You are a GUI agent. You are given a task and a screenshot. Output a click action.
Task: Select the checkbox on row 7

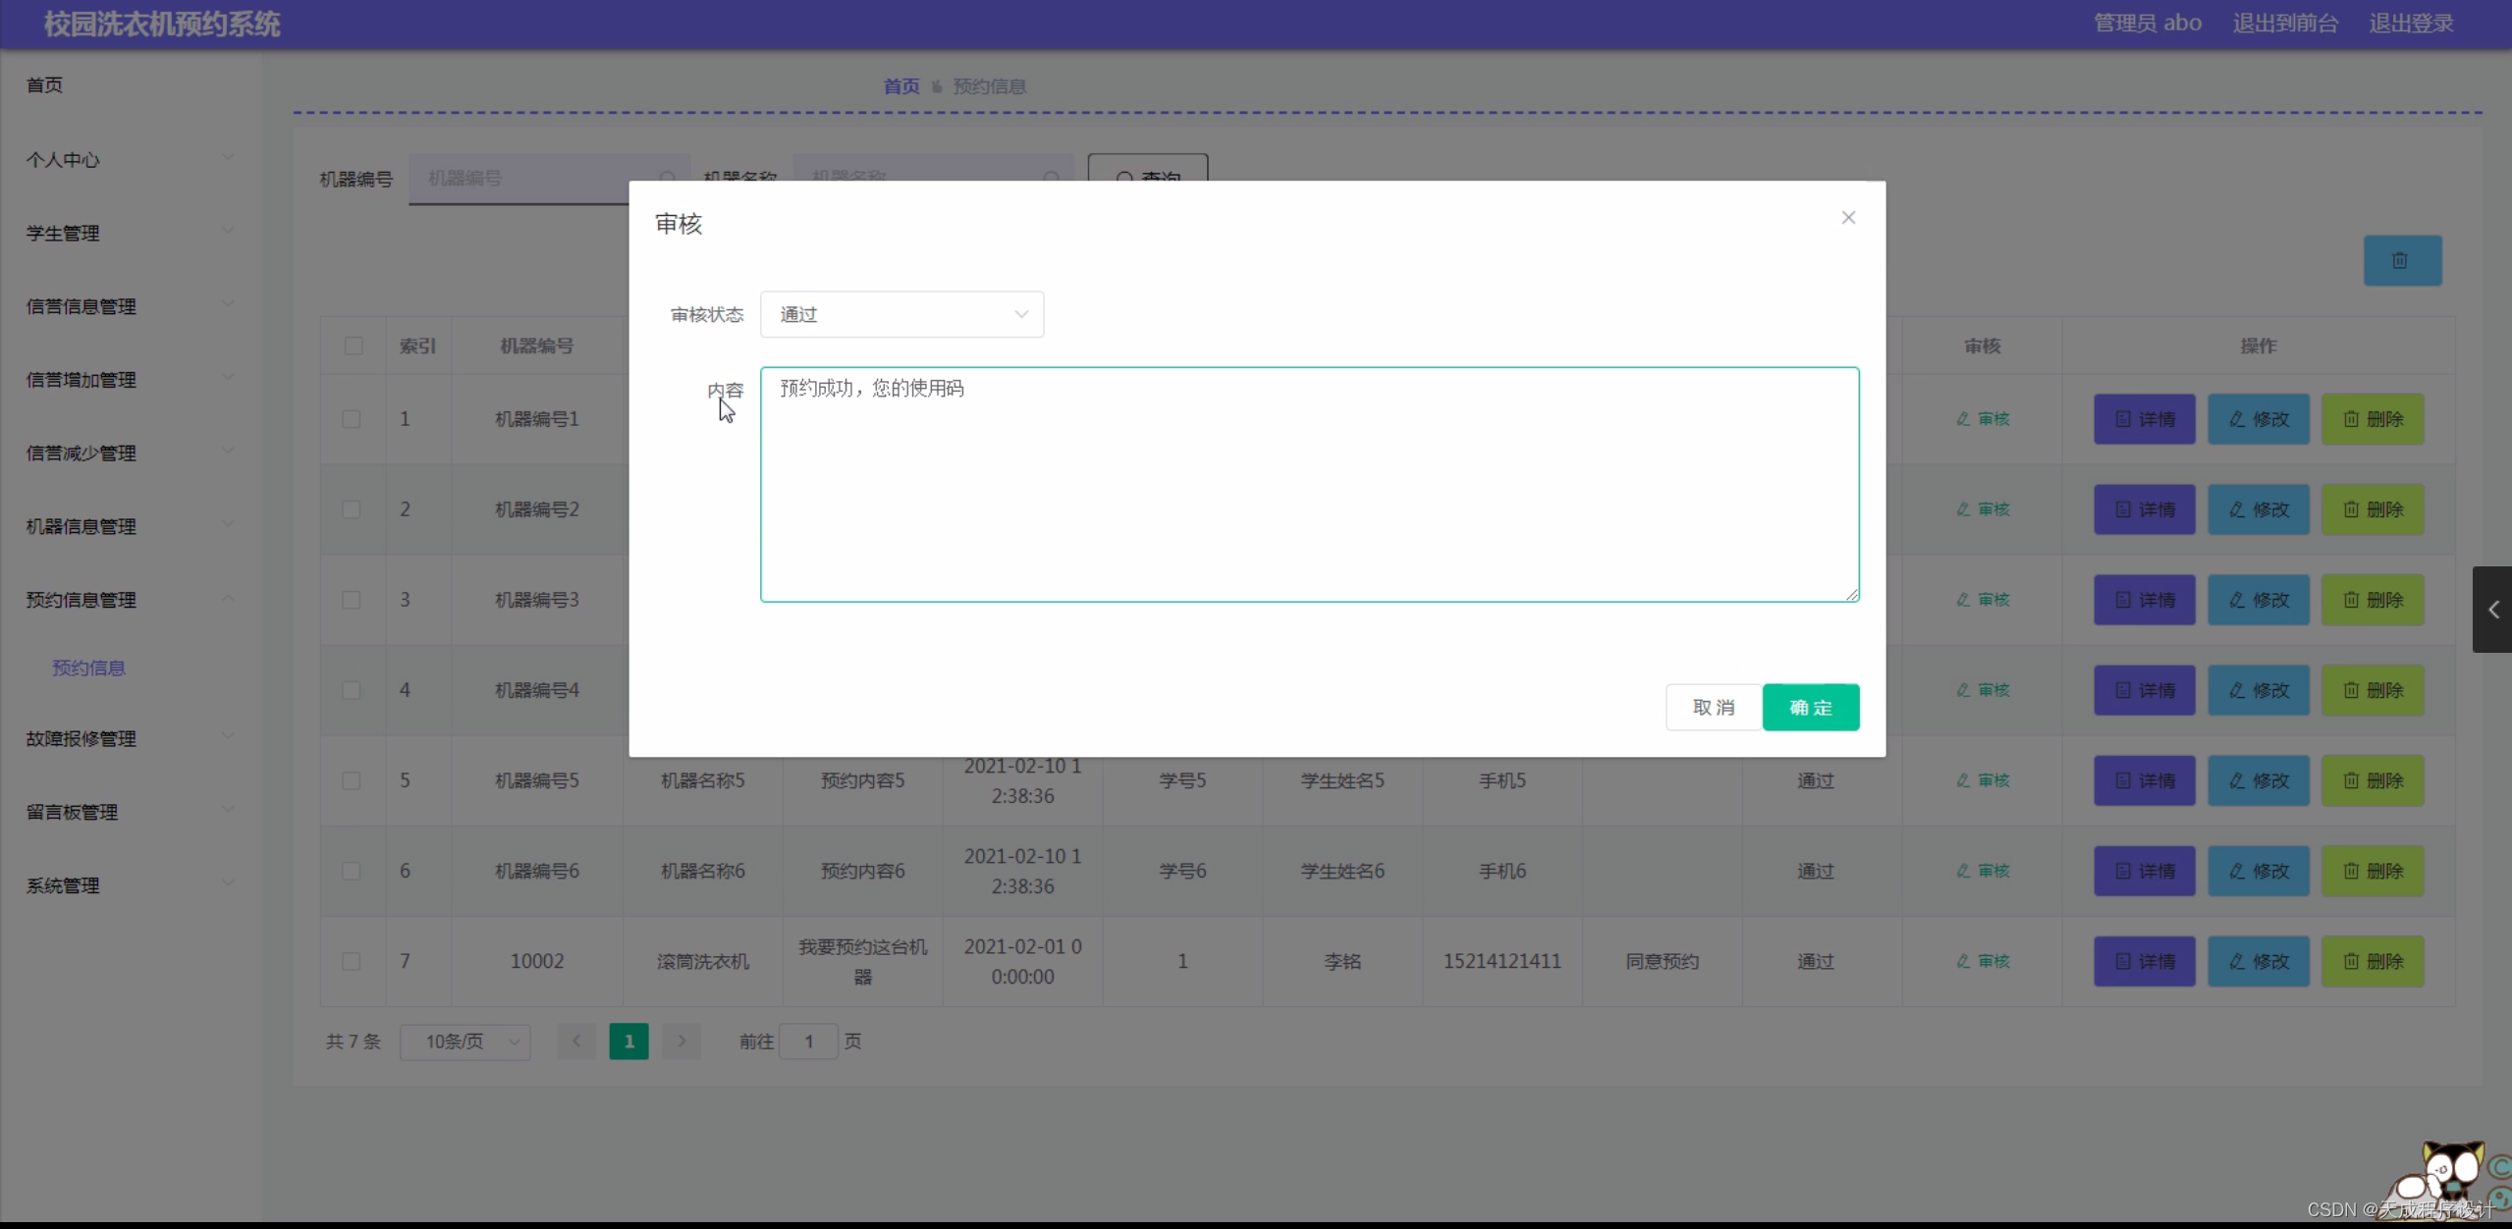352,962
